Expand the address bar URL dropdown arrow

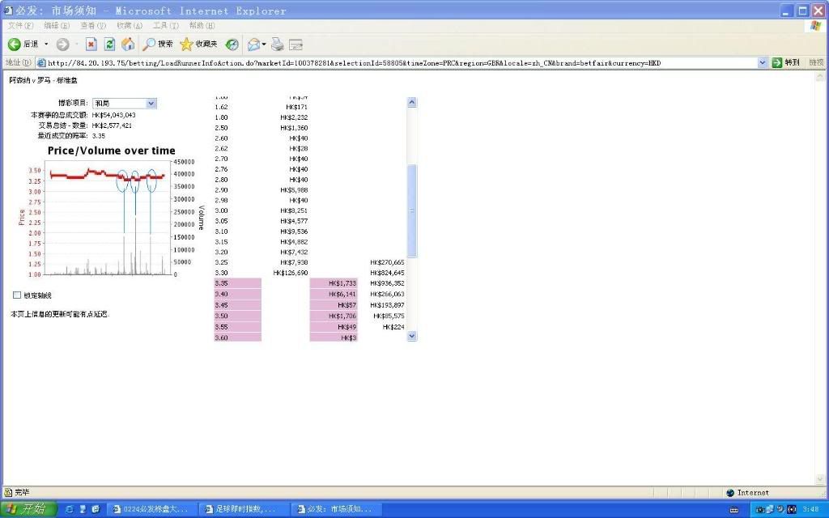coord(763,62)
